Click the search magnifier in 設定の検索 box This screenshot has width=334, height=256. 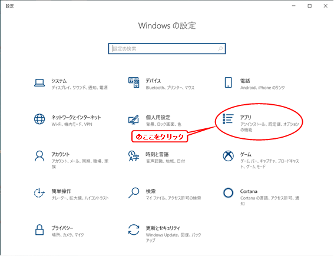220,49
